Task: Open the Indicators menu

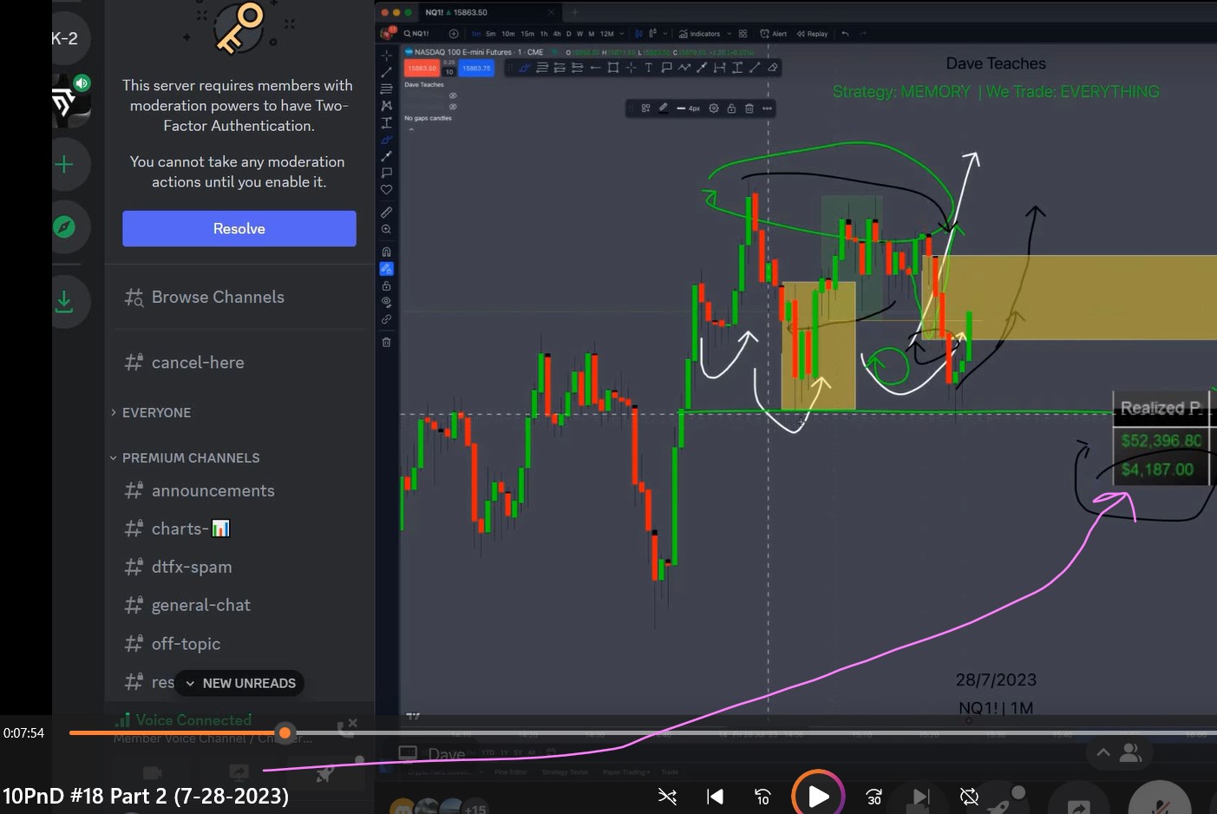Action: (x=699, y=34)
